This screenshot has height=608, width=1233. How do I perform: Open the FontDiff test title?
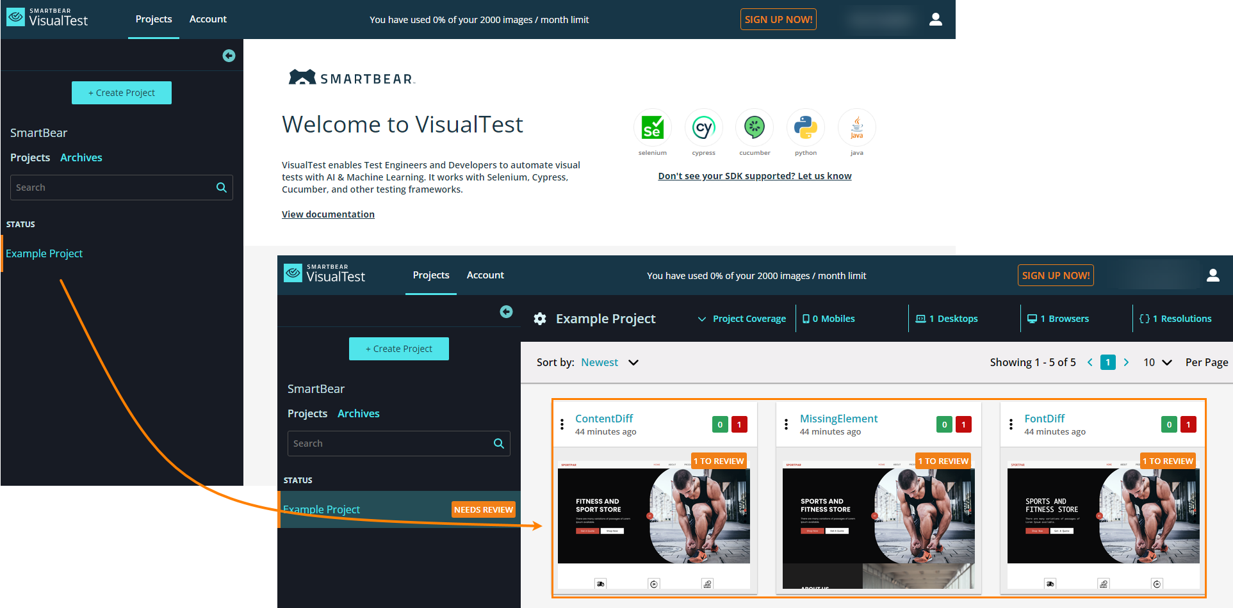coord(1044,419)
